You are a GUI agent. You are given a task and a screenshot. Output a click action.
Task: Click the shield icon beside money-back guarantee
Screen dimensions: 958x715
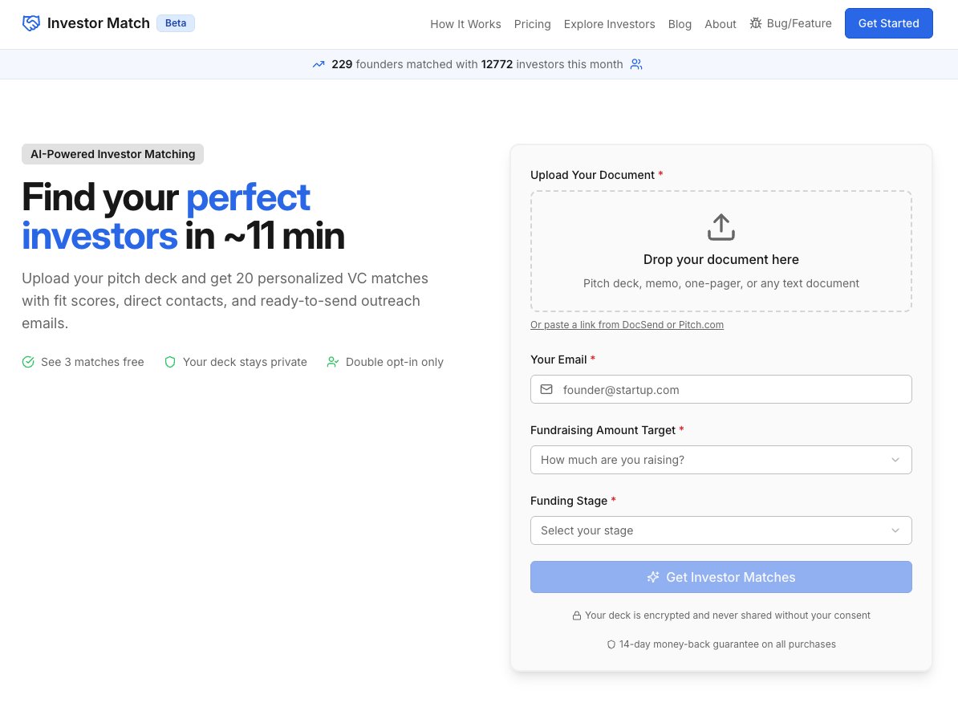pos(611,644)
